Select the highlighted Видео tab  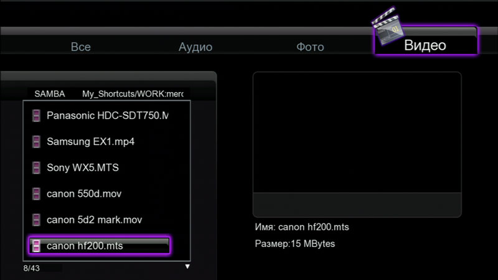pos(426,41)
